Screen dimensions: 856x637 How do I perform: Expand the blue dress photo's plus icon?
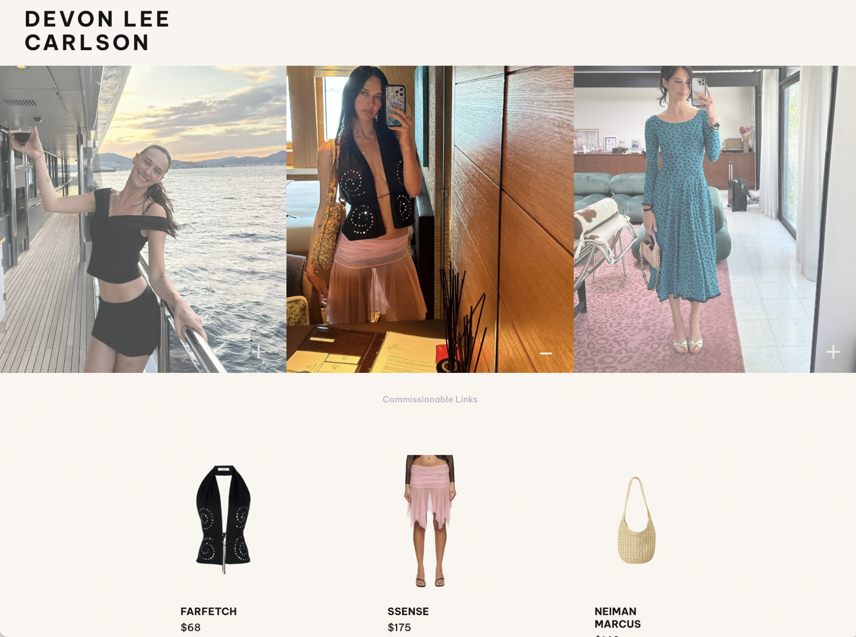[x=833, y=352]
